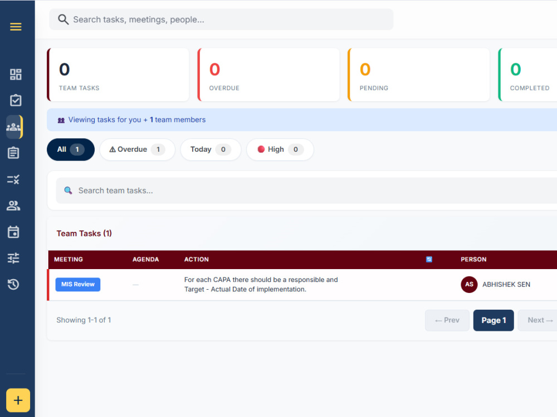The width and height of the screenshot is (557, 417).
Task: Select the Today filter tab
Action: coord(211,149)
